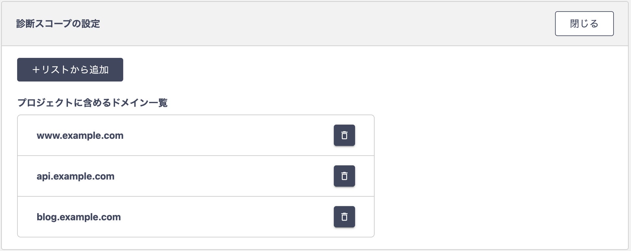Screen dimensions: 631x251
Task: Click the gray header bar background
Action: tap(324, 24)
